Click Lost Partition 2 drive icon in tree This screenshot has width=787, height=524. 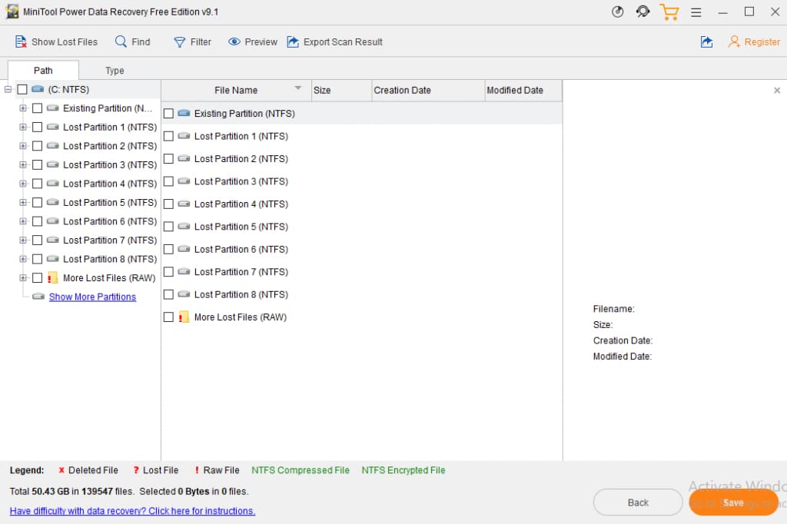coord(53,145)
